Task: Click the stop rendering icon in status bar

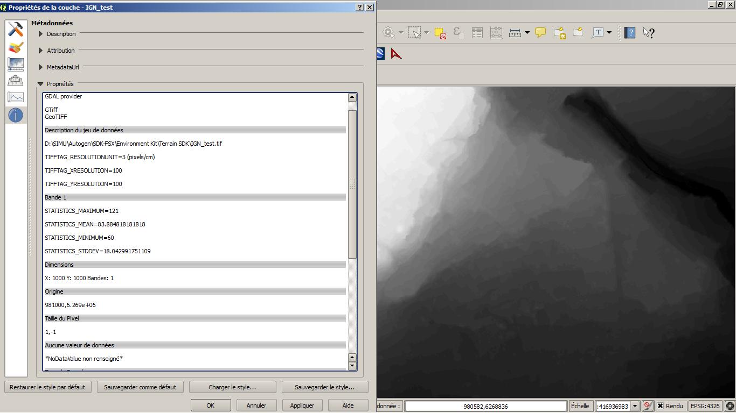Action: (x=648, y=406)
